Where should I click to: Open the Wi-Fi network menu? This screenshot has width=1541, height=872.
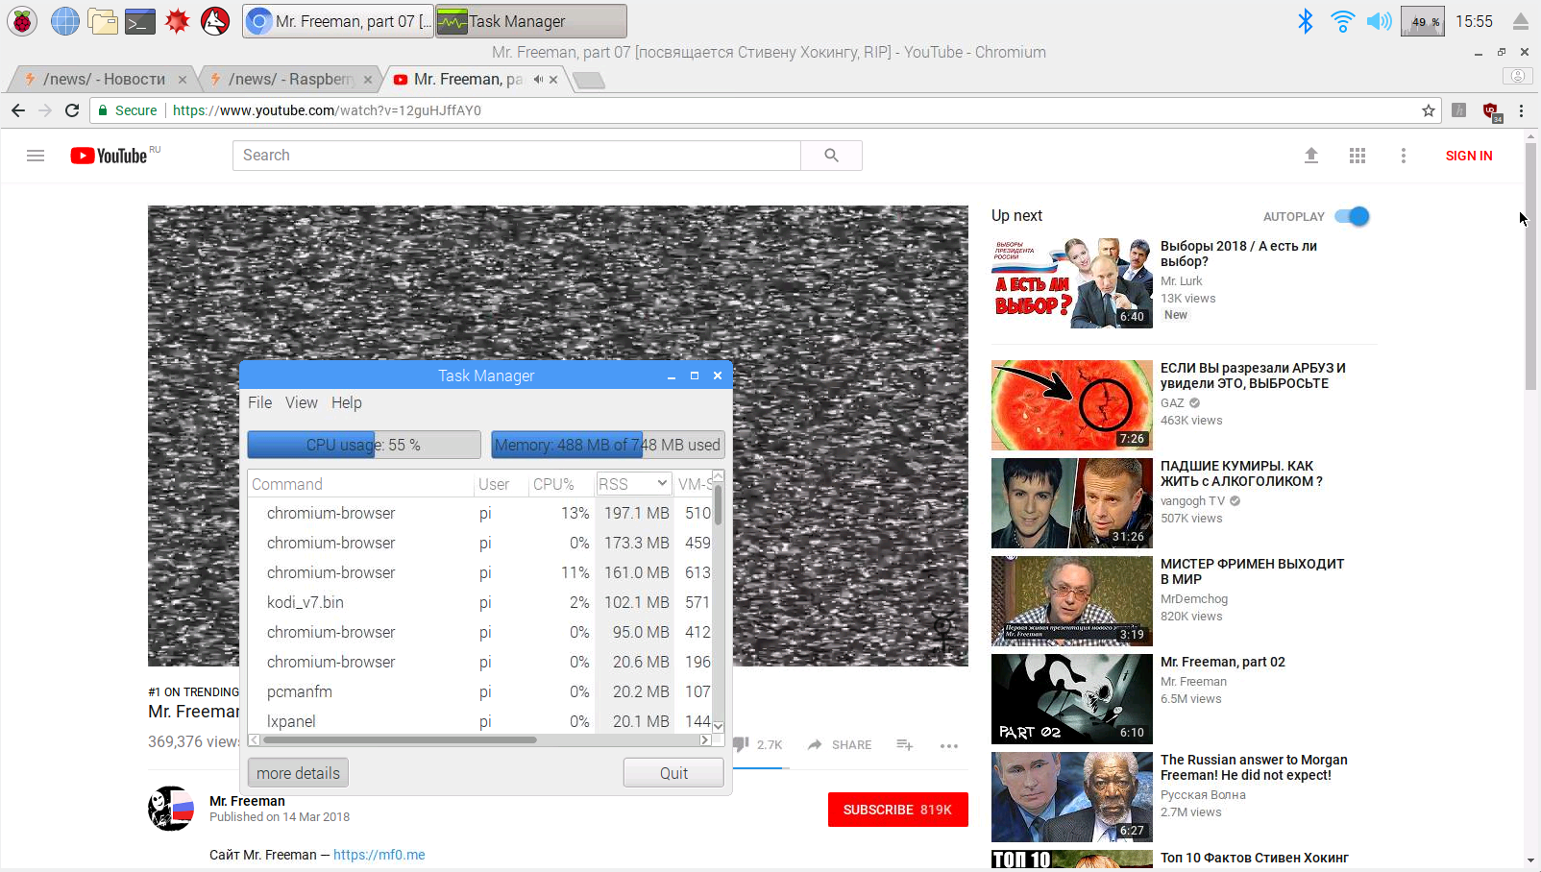tap(1342, 21)
